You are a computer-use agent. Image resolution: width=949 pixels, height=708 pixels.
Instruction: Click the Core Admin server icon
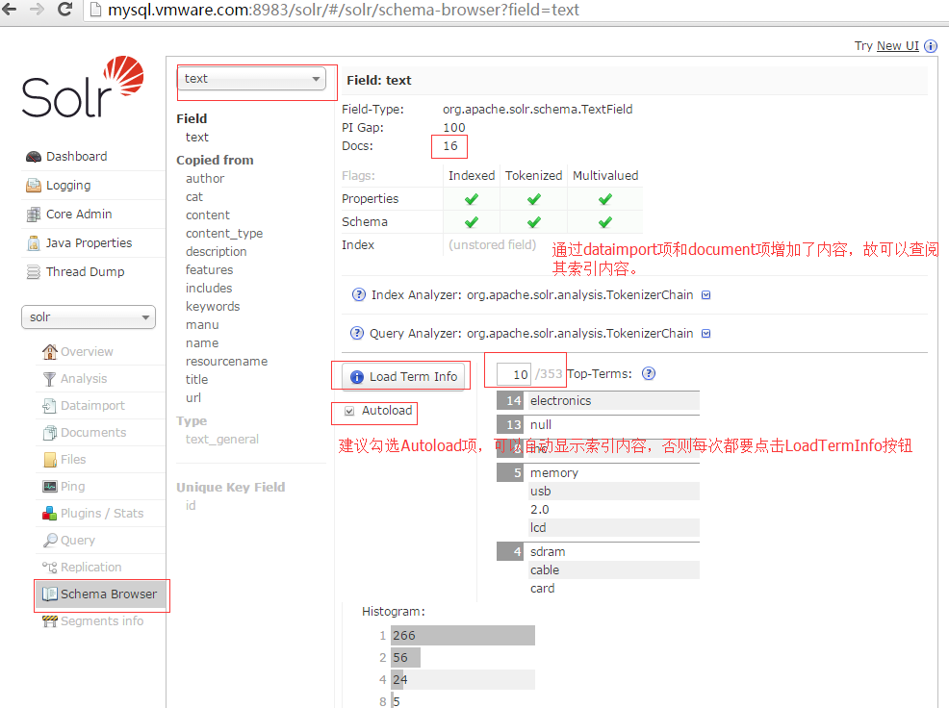[34, 215]
